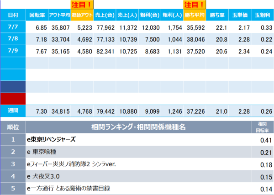The height and width of the screenshot is (195, 274).
Task: Click the 相関ランキング・相関関係機種名 header
Action: (x=138, y=127)
